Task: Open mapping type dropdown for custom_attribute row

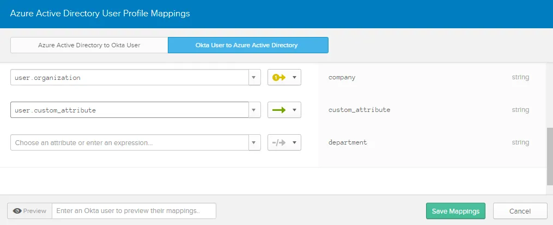Action: (x=294, y=110)
